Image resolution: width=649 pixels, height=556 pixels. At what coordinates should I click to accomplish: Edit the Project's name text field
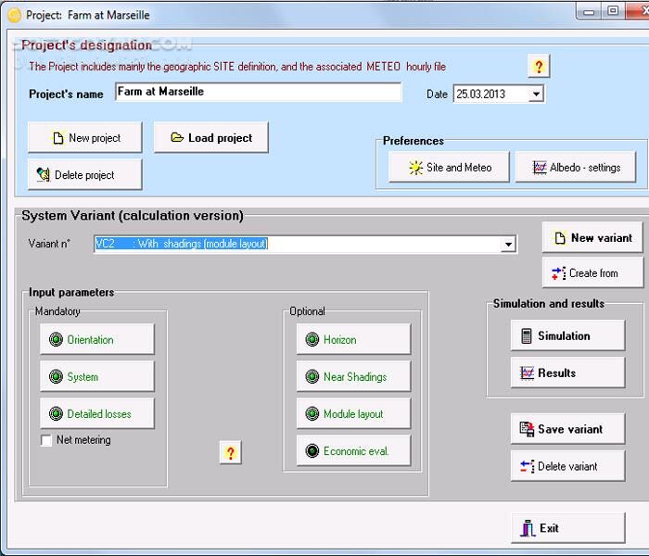258,93
